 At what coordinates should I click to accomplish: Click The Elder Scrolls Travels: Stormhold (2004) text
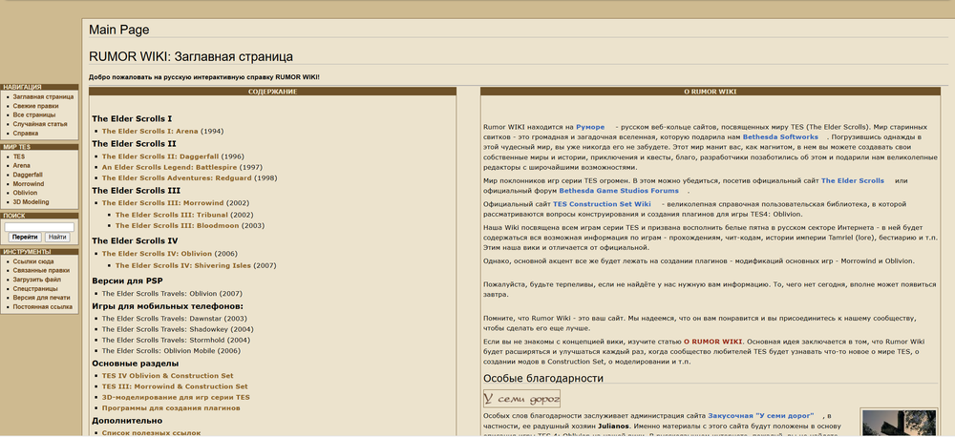176,341
